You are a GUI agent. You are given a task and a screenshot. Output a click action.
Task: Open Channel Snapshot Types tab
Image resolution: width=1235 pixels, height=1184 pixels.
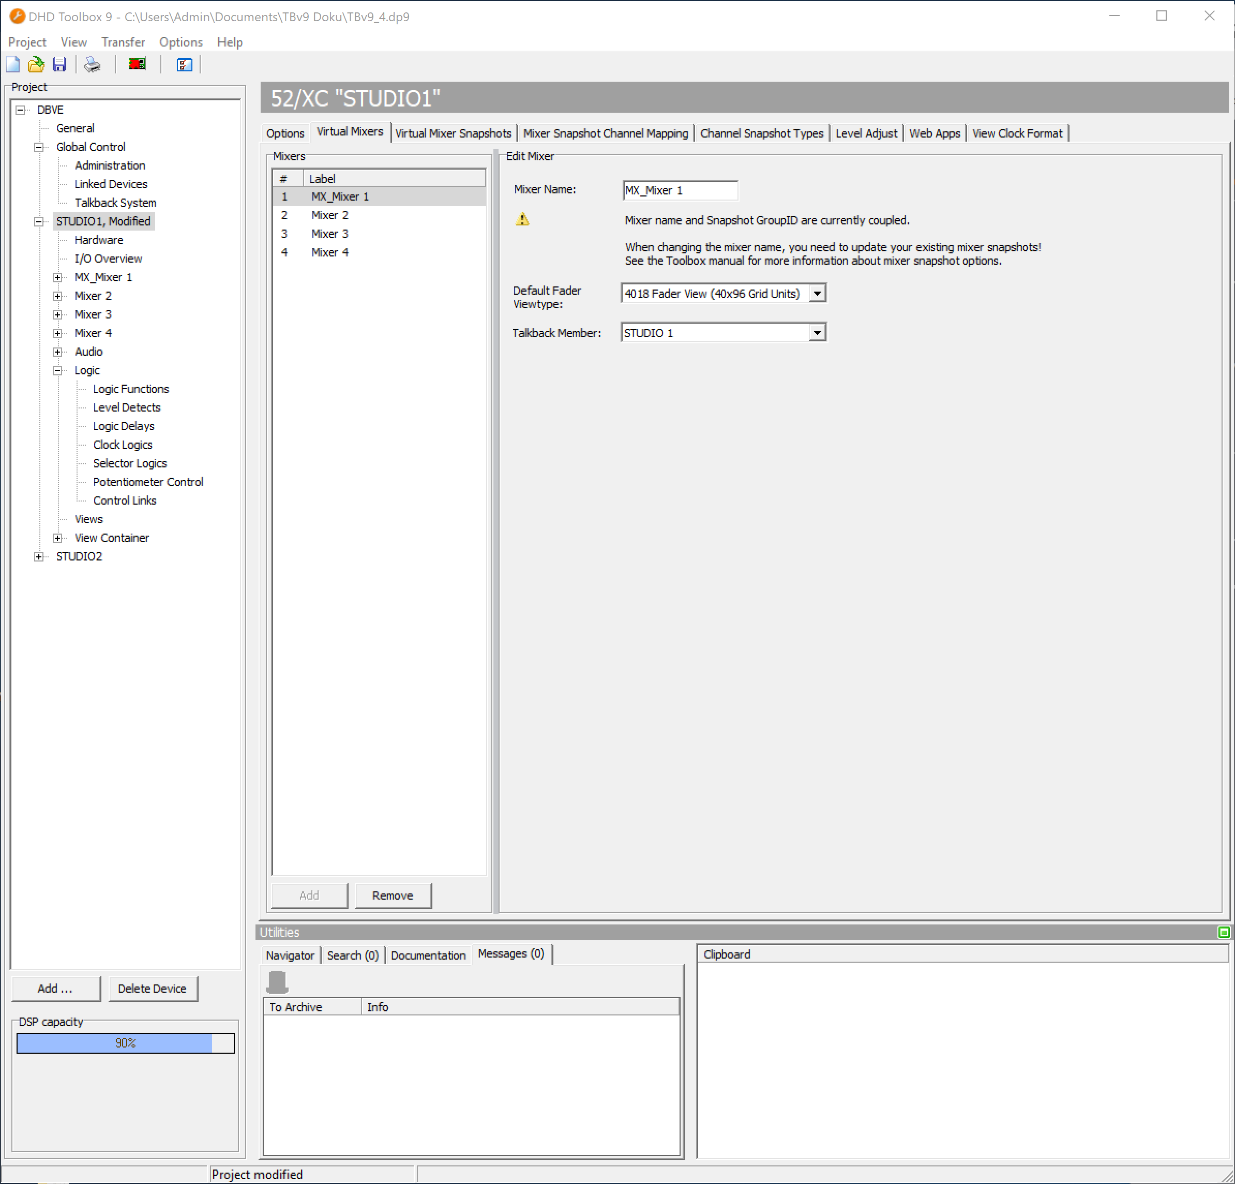762,133
